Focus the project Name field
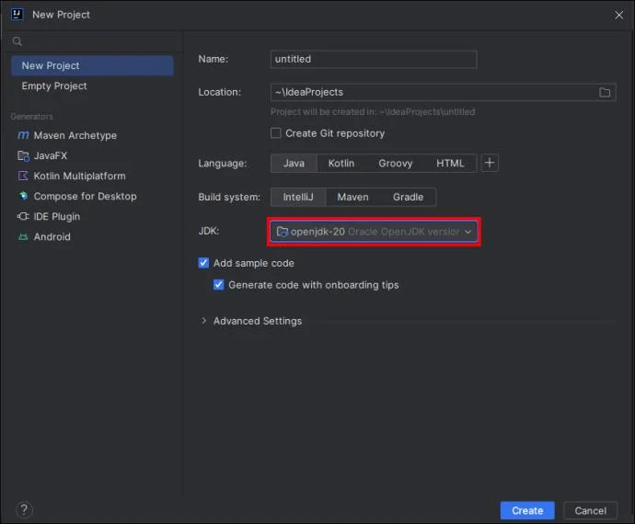The image size is (635, 524). pos(374,59)
